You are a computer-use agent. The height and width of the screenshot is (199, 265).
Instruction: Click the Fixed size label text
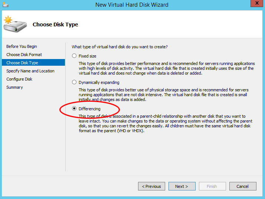[x=87, y=56]
